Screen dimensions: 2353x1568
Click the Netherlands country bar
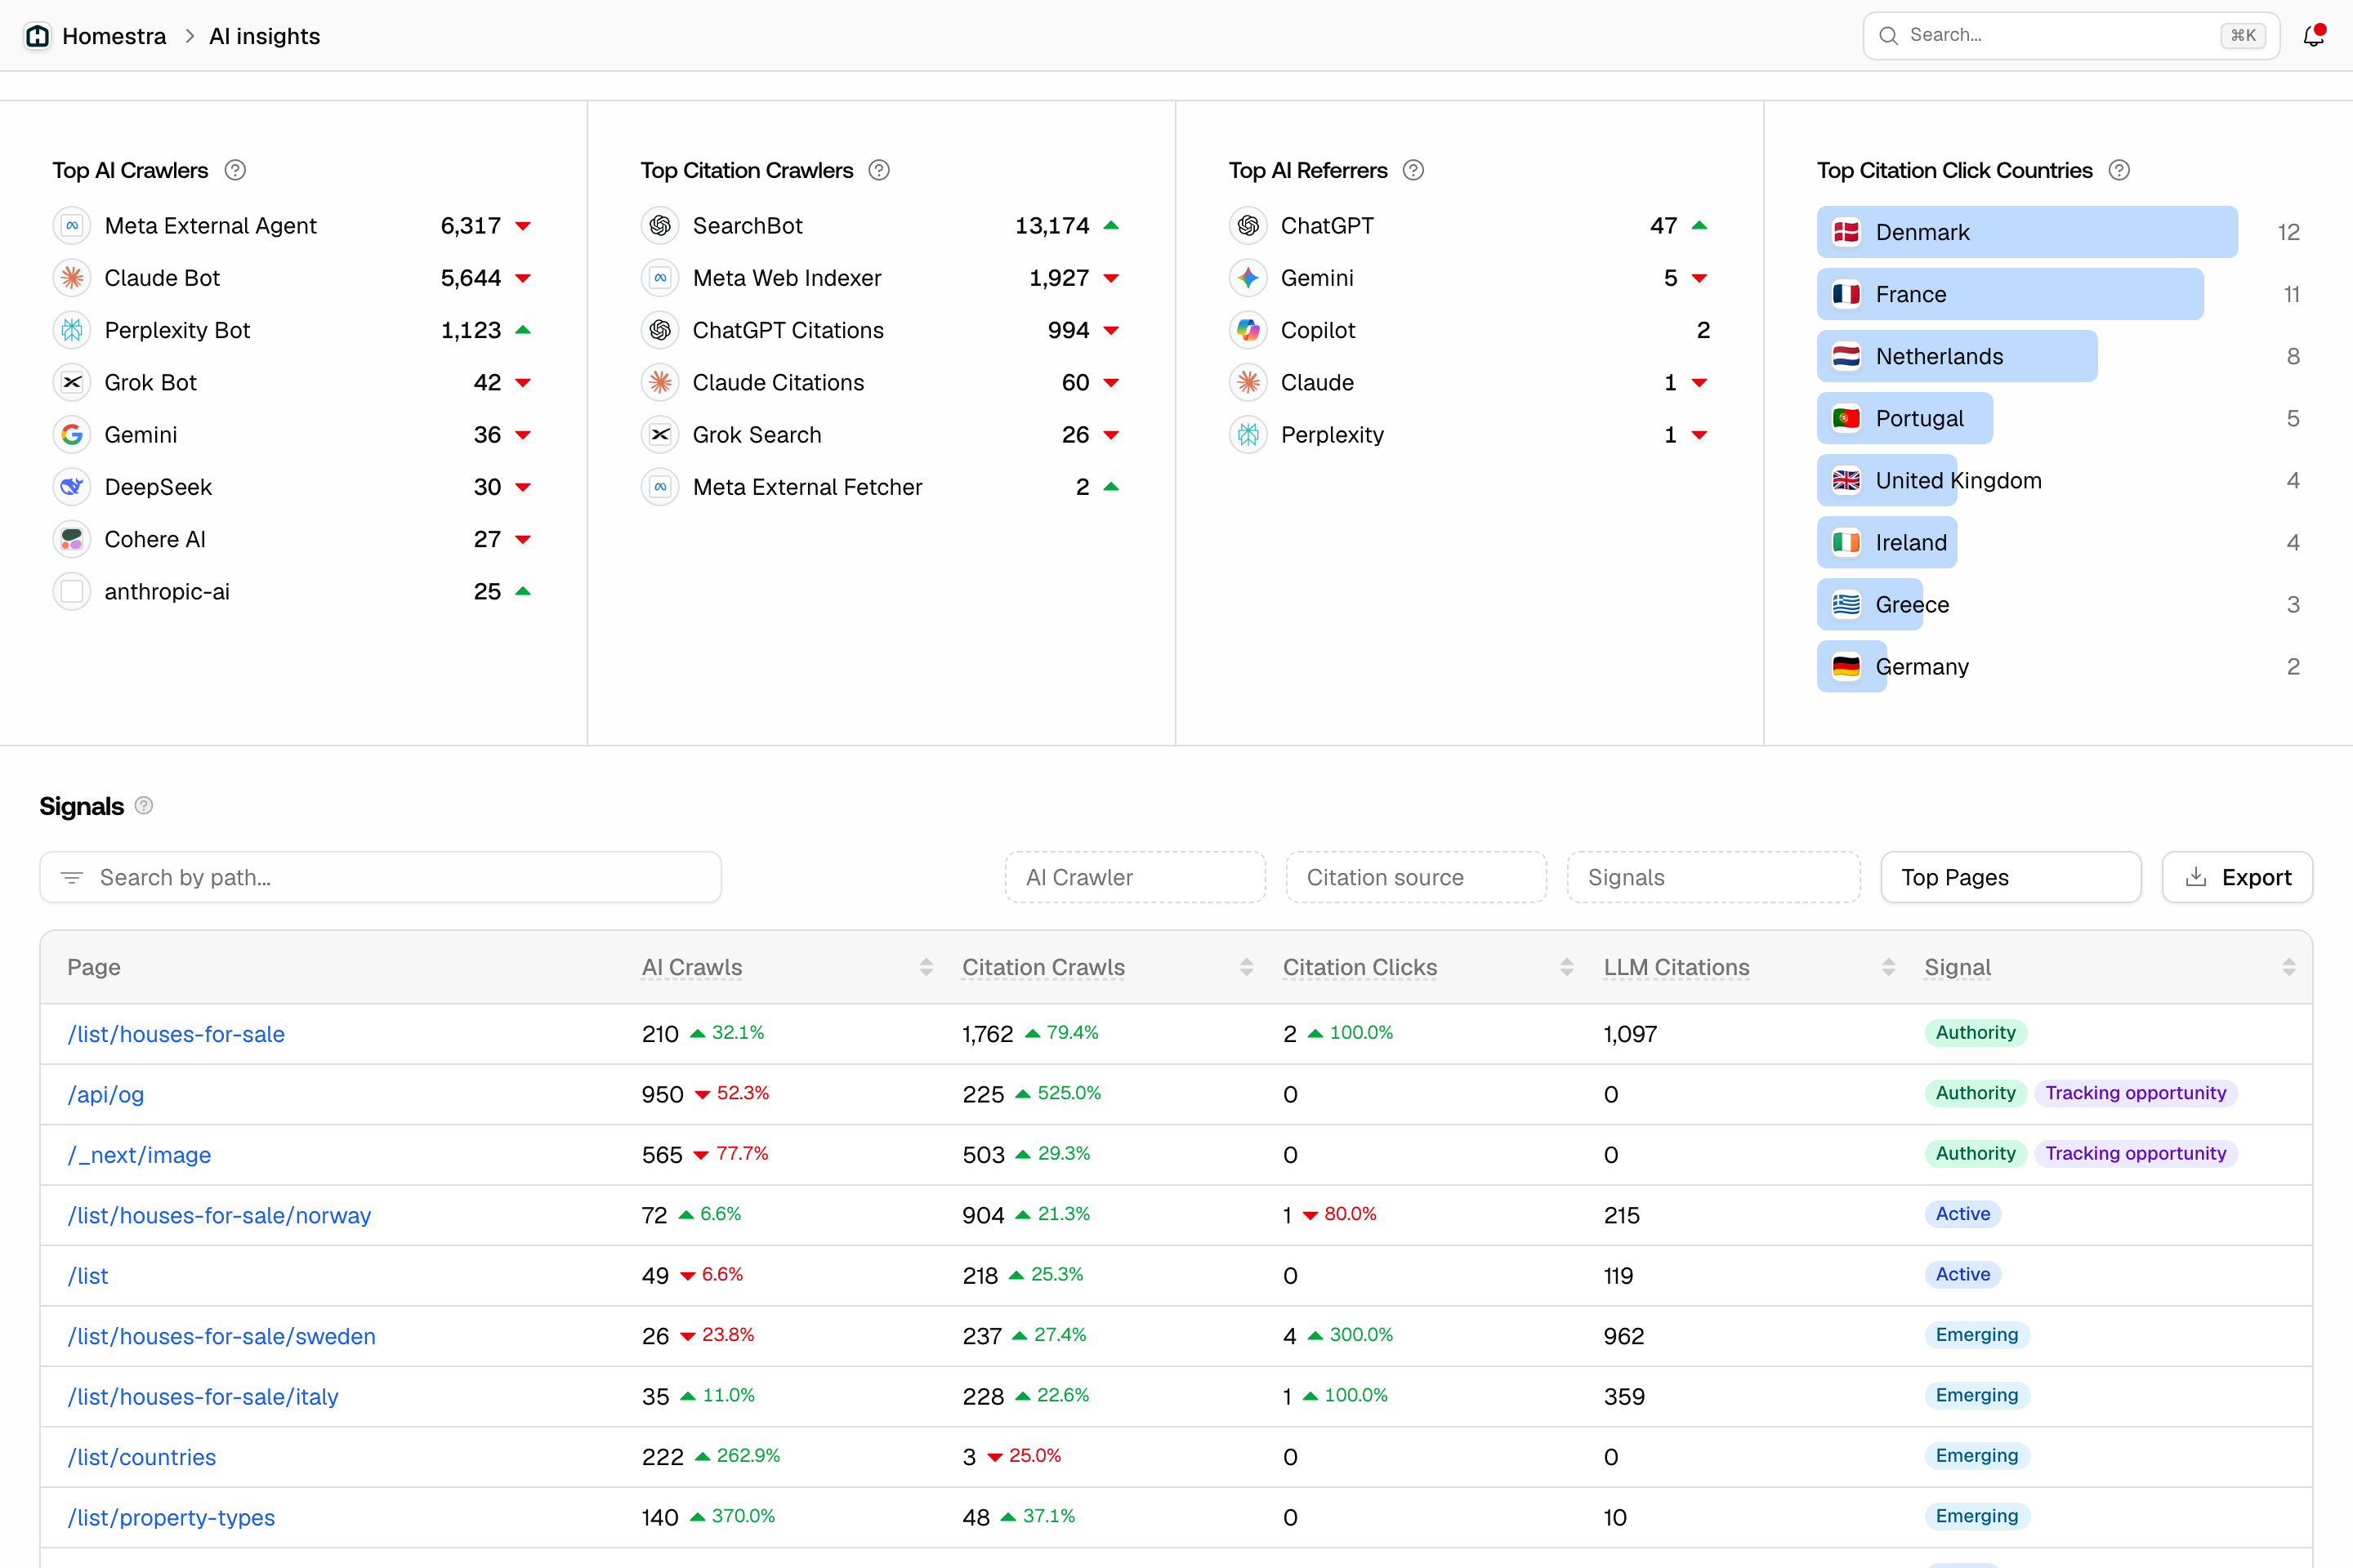(1957, 356)
